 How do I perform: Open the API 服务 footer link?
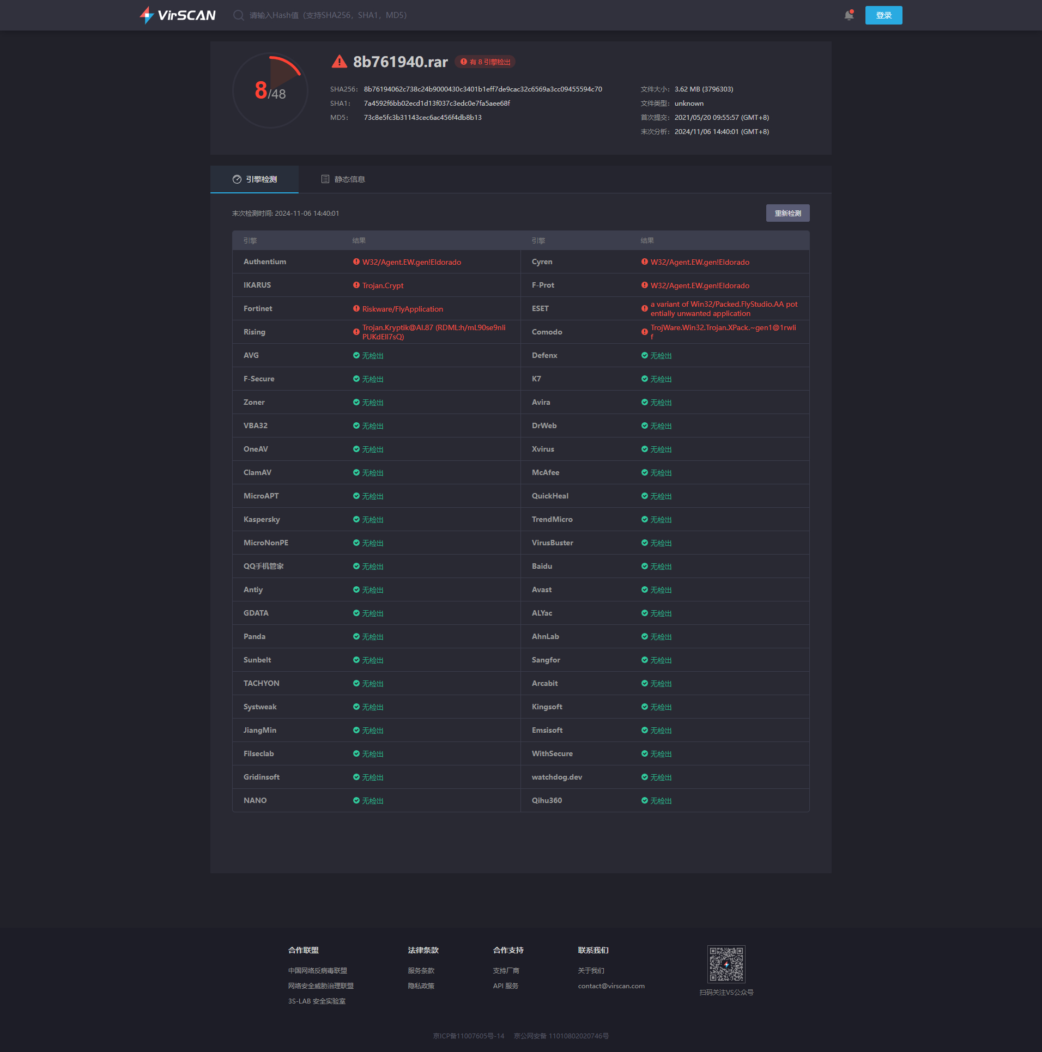[x=506, y=986]
